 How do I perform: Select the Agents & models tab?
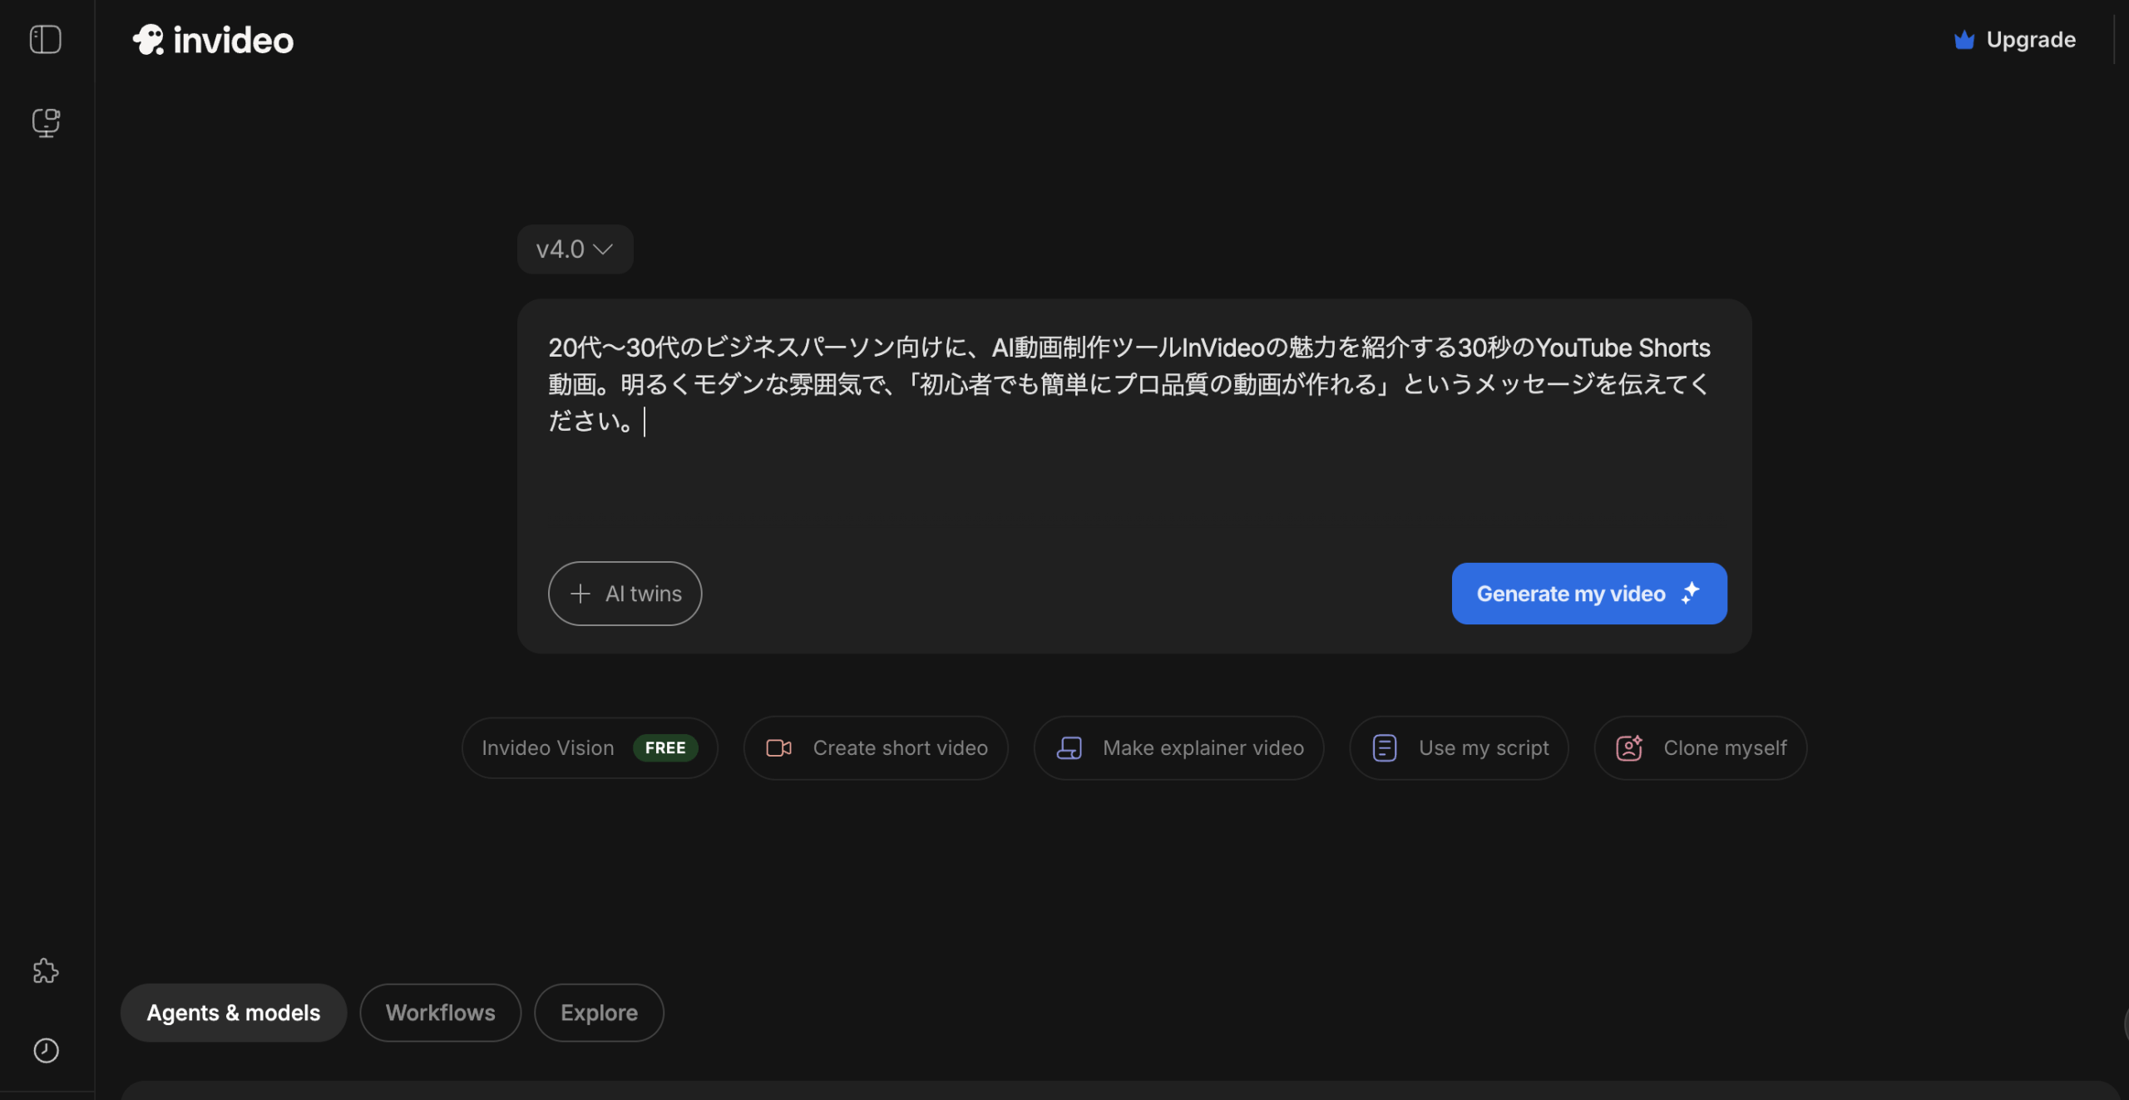pyautogui.click(x=233, y=1012)
